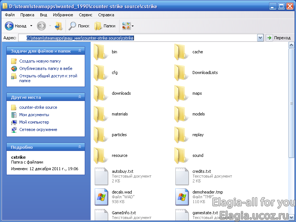Select the particles folder icon

click(x=100, y=135)
